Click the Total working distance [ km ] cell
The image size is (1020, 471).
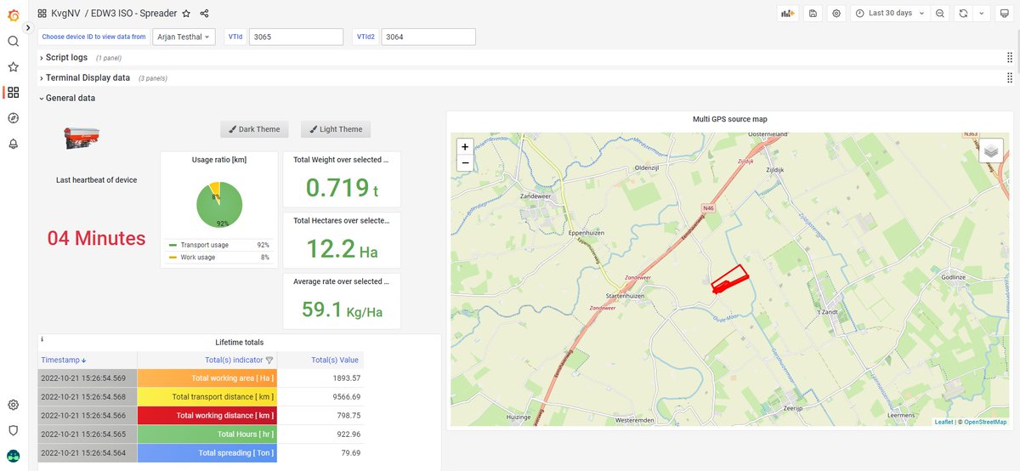coord(207,416)
